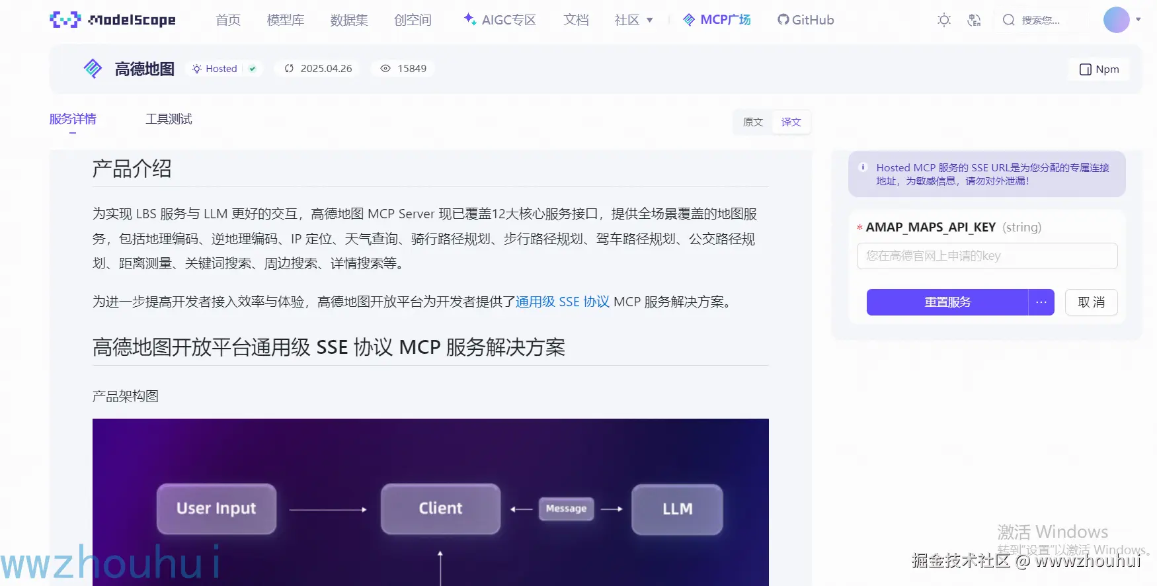
Task: Click the 产品架构图 label
Action: click(x=126, y=396)
